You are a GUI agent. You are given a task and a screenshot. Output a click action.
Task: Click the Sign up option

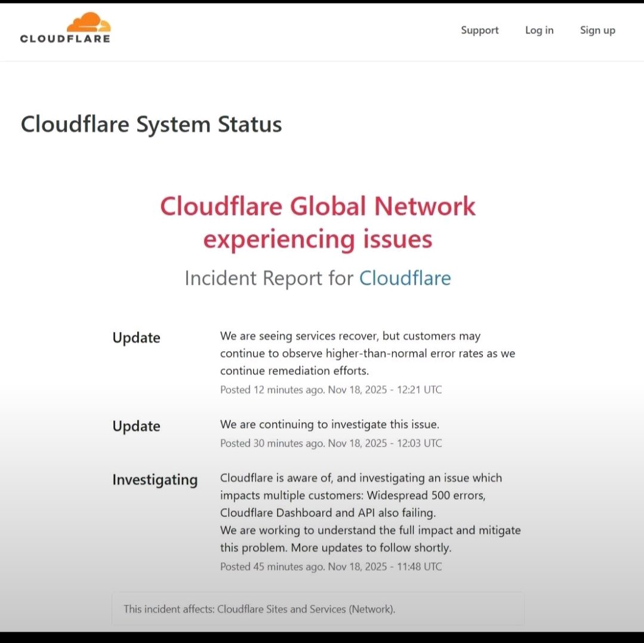pos(597,30)
